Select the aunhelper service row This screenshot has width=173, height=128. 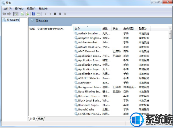pos(112,83)
